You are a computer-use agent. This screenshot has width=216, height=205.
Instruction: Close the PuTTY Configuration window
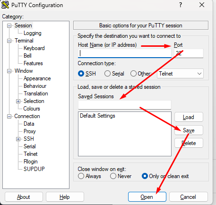pos(202,5)
